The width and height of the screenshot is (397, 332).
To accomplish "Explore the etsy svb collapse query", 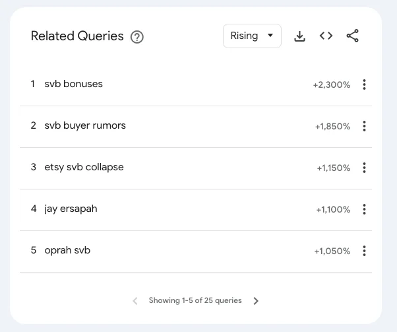I will pos(84,167).
